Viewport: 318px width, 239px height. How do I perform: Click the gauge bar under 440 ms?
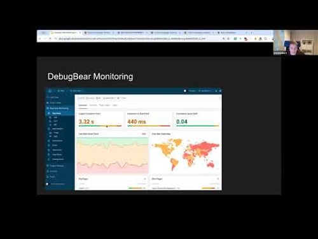(x=149, y=126)
